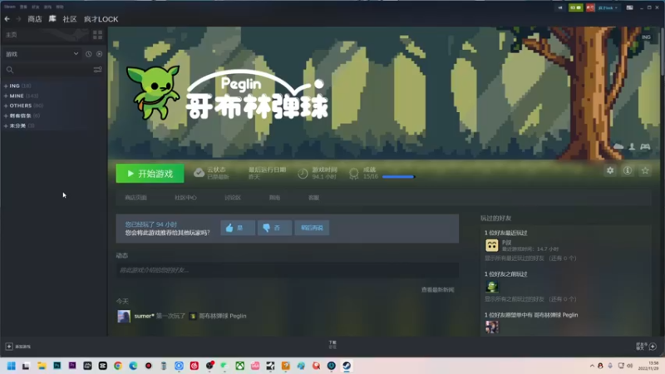This screenshot has width=665, height=374.
Task: Go forward with the right arrow
Action: tap(18, 19)
